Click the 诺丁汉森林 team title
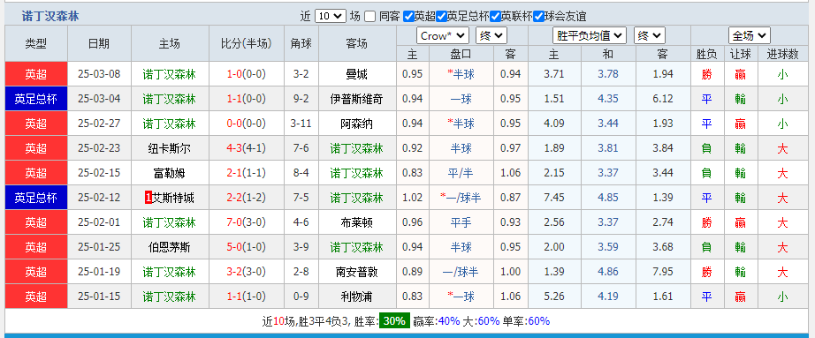The image size is (815, 338). click(50, 16)
